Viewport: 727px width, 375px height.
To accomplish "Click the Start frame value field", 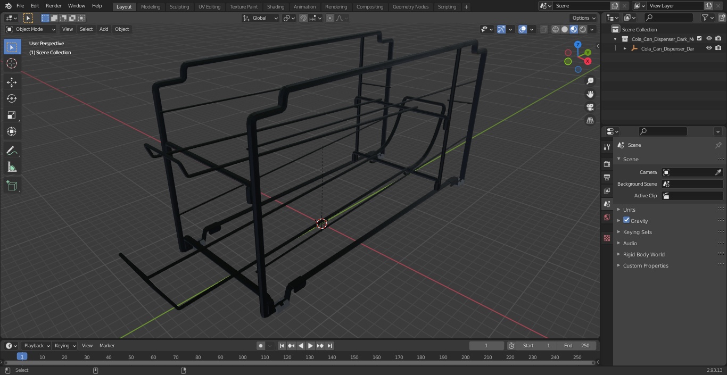I will (x=536, y=346).
